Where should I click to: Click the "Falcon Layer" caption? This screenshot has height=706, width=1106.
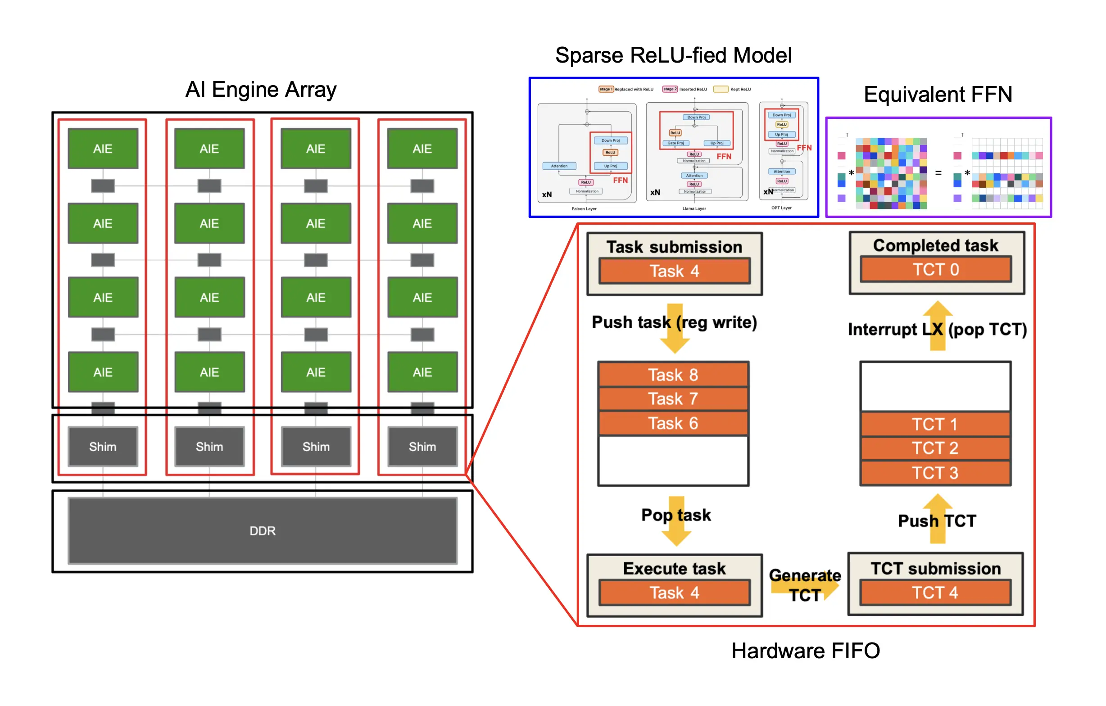pos(584,208)
